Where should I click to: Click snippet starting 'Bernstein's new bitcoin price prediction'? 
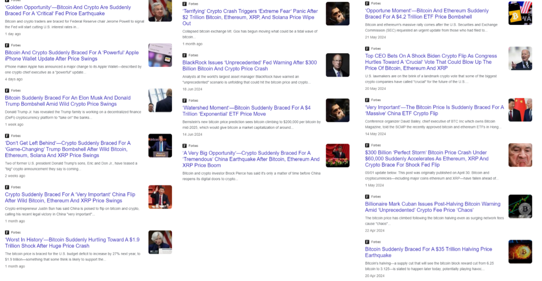(252, 125)
